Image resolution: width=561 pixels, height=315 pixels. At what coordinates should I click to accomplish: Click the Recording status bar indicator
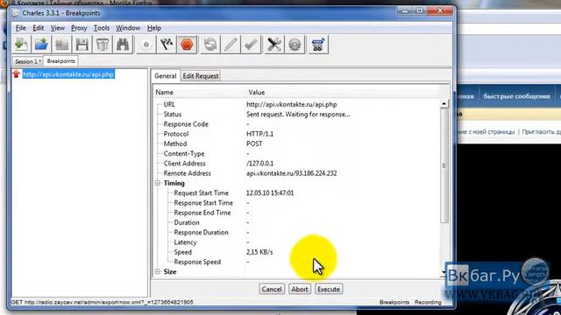pyautogui.click(x=428, y=302)
